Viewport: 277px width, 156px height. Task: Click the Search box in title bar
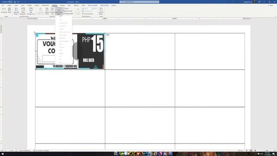[x=139, y=2]
